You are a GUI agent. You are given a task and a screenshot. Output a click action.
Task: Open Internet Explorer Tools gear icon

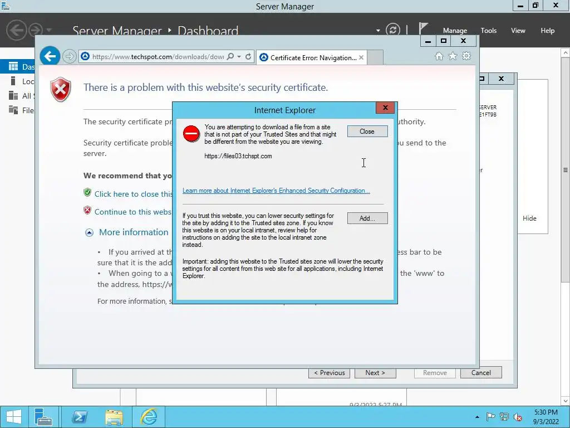pos(466,56)
